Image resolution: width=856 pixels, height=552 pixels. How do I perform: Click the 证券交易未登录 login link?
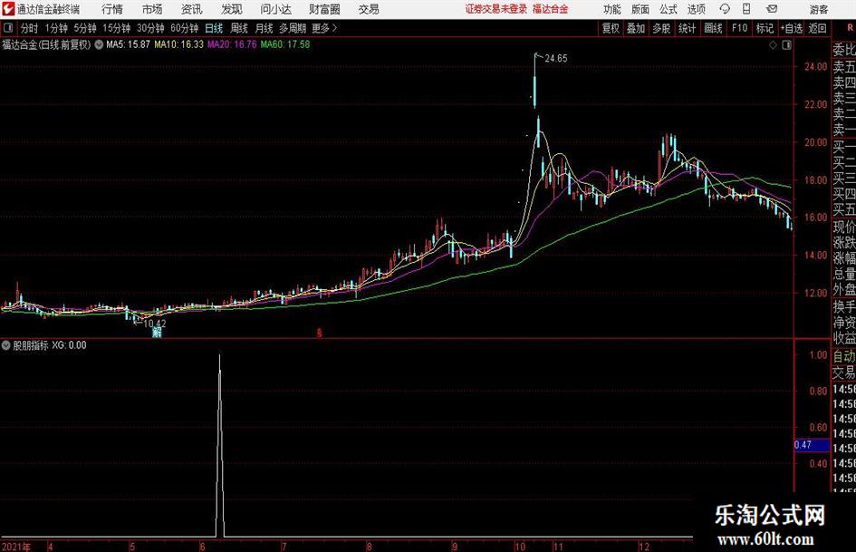(x=496, y=9)
